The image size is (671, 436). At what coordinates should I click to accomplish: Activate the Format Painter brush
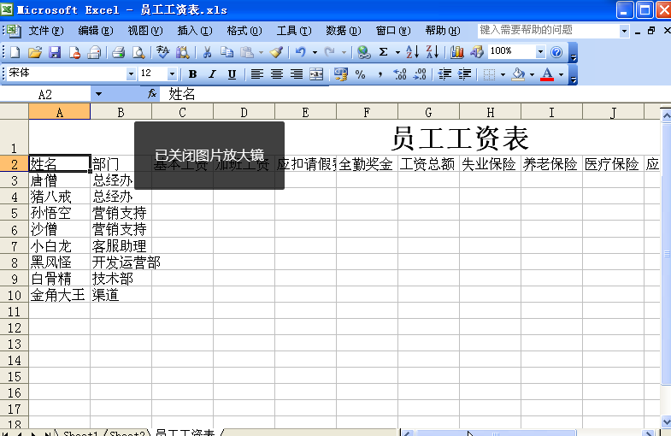276,52
